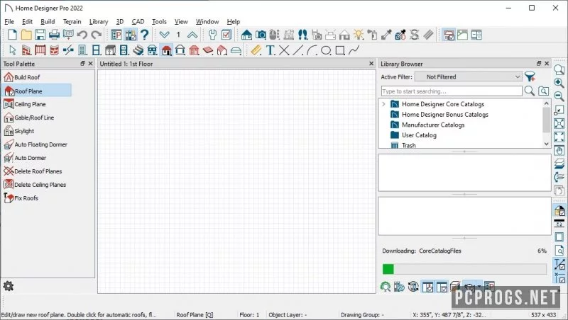Screen dimensions: 568x320
Task: Click the CoreCatalogFiles download progress bar
Action: pos(464,269)
